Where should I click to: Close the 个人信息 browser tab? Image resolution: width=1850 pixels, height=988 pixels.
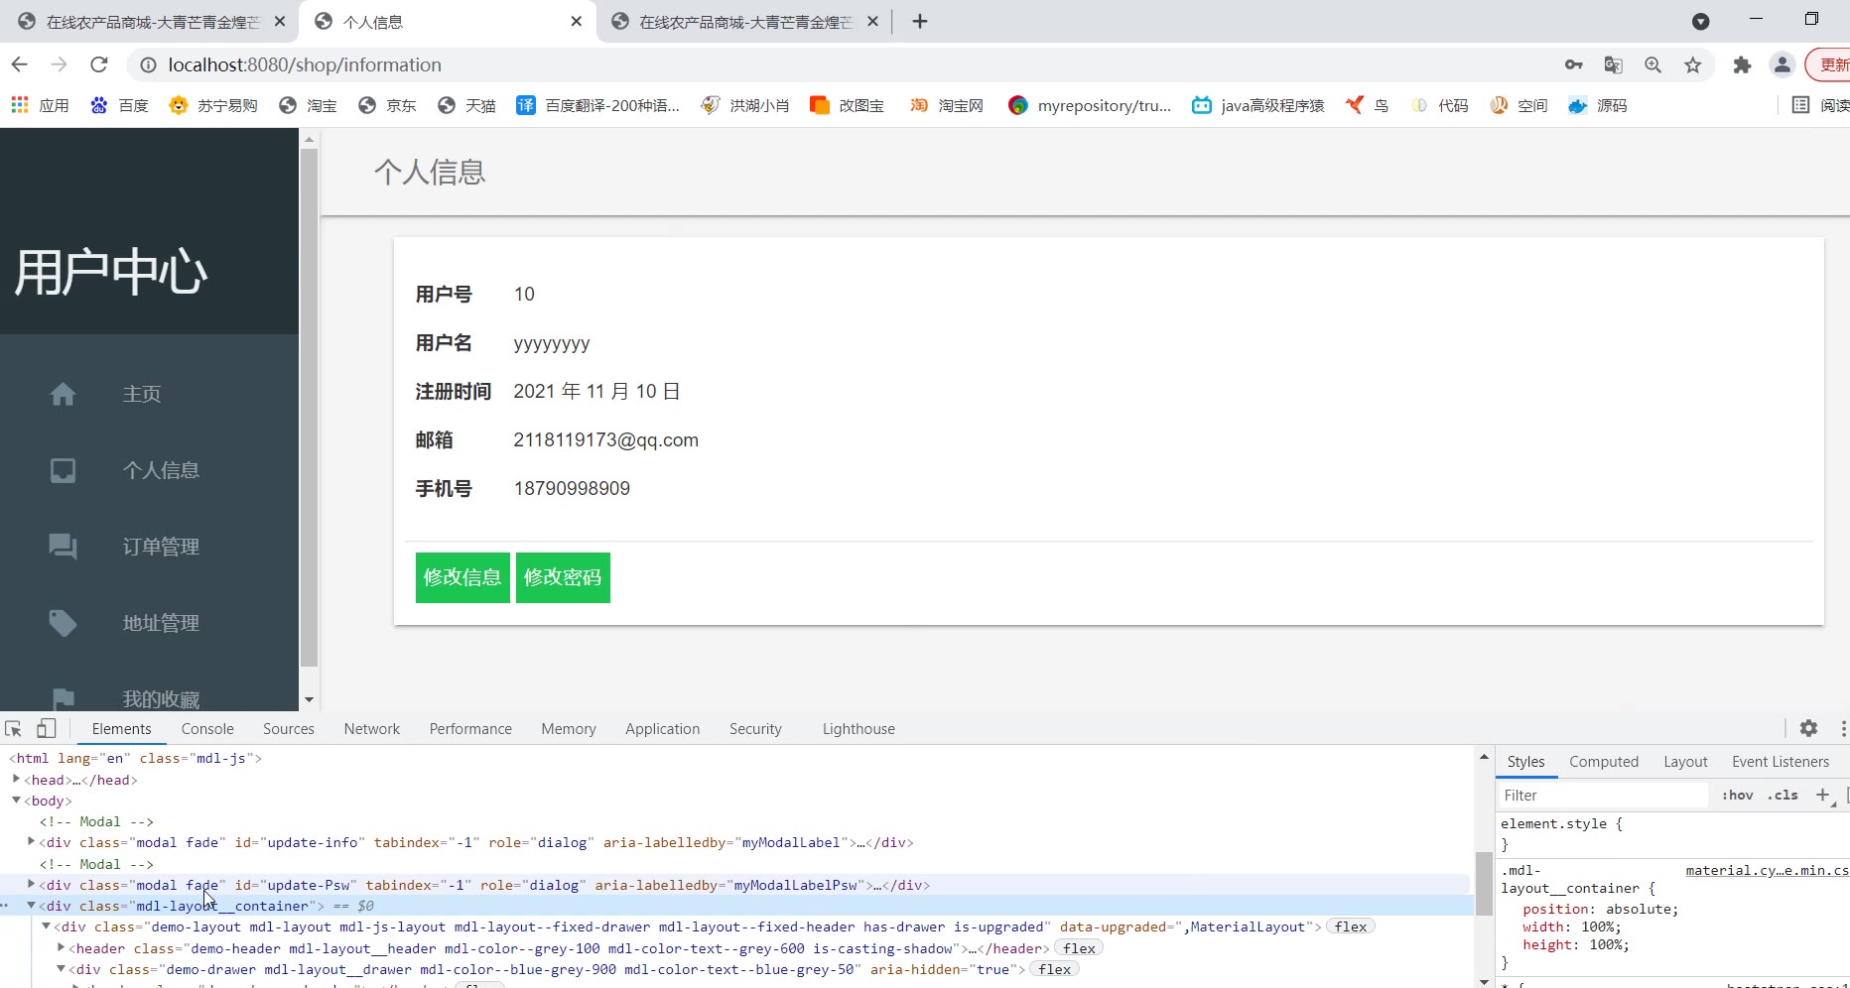577,21
